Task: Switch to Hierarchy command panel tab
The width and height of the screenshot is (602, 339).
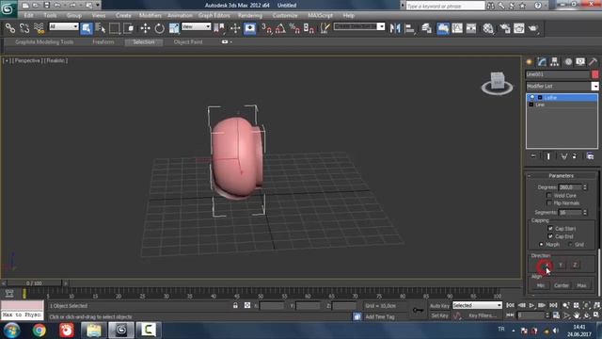Action: point(554,61)
